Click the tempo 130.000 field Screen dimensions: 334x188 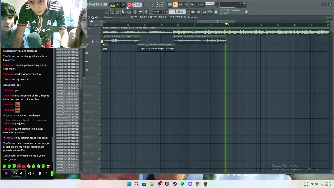pyautogui.click(x=137, y=5)
